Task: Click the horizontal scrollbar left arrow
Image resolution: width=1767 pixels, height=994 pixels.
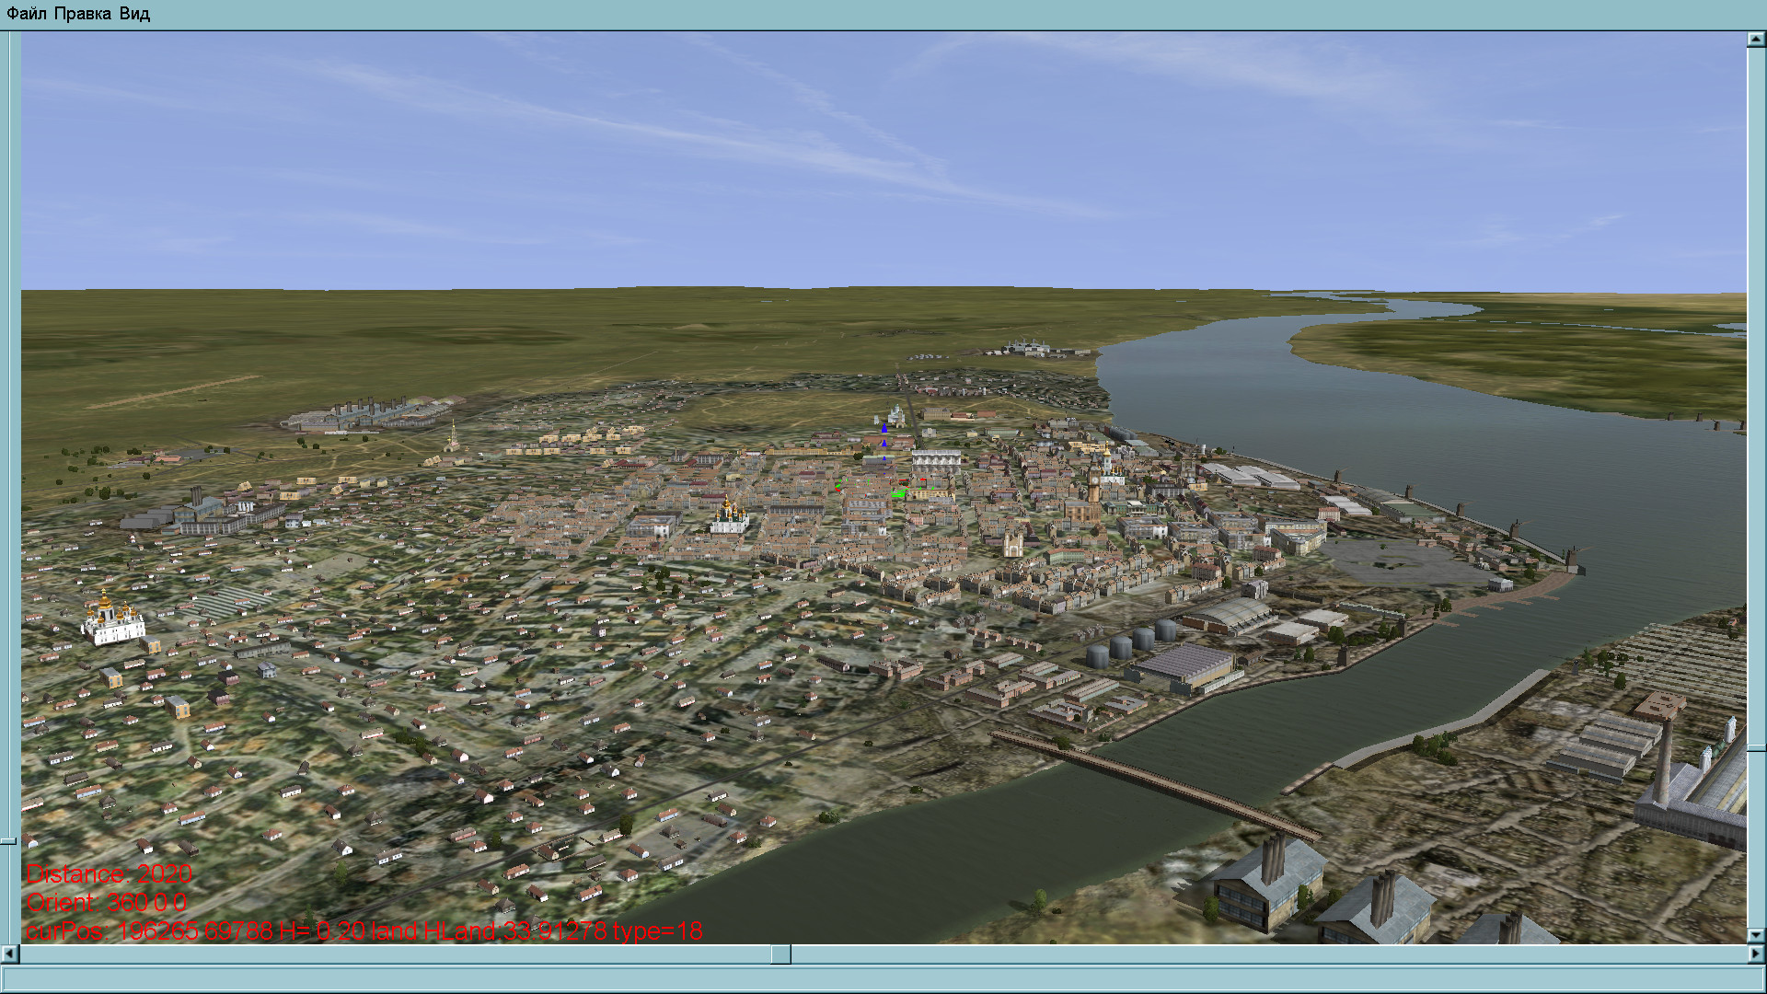Action: 9,954
